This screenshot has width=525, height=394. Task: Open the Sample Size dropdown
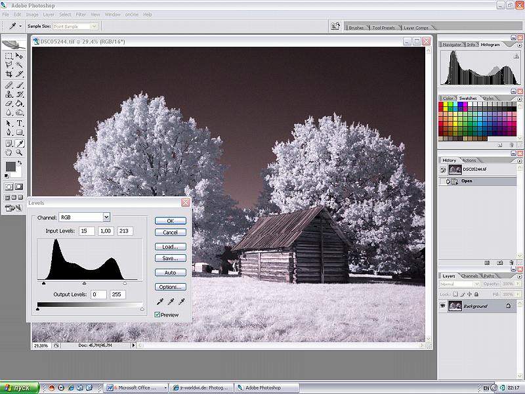click(94, 26)
